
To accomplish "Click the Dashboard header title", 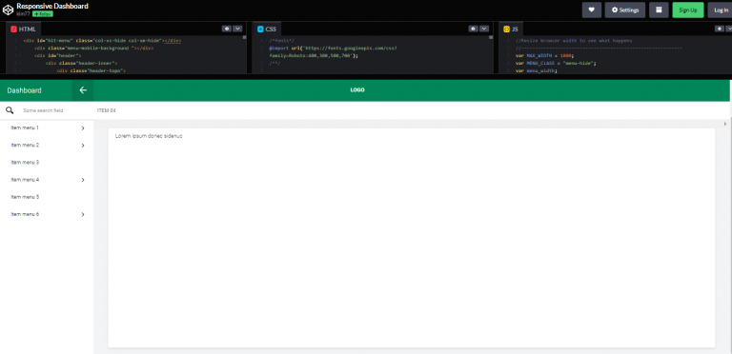I will tap(24, 90).
